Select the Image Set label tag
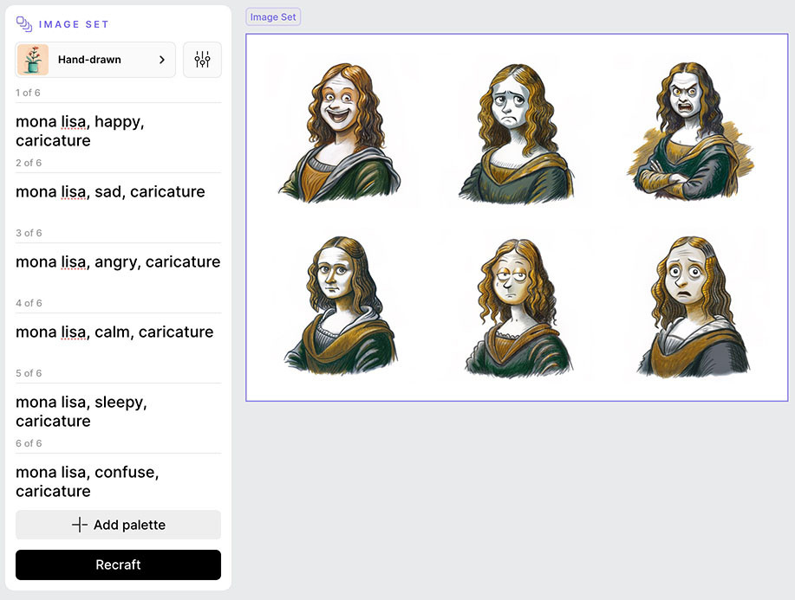Viewport: 795px width, 600px height. (273, 16)
